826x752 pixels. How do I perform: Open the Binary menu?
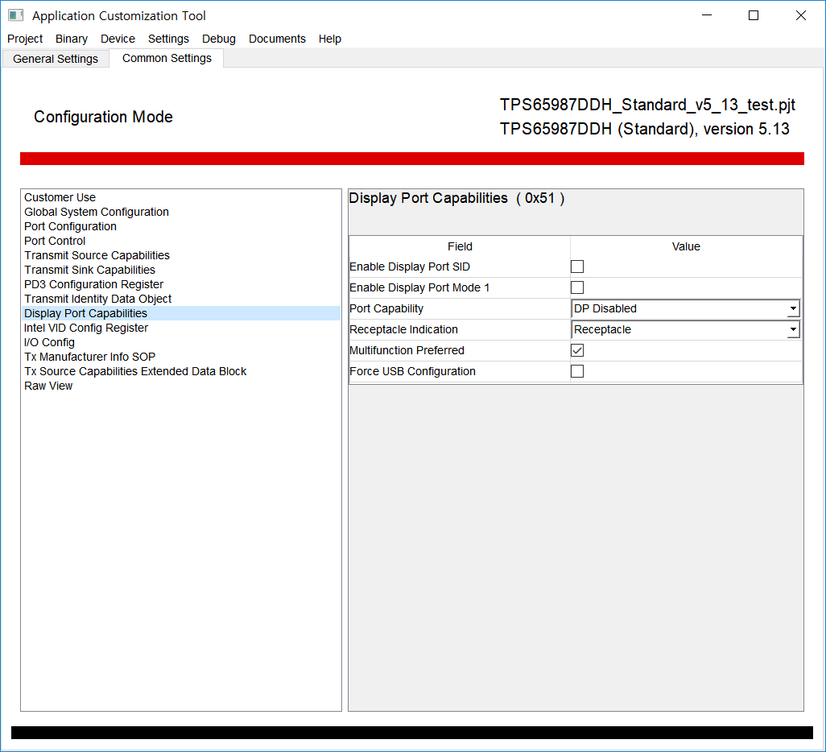[72, 39]
